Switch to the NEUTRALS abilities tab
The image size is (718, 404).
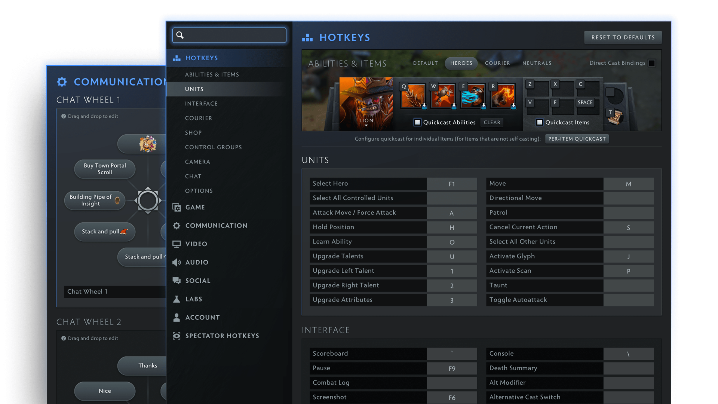click(x=537, y=63)
